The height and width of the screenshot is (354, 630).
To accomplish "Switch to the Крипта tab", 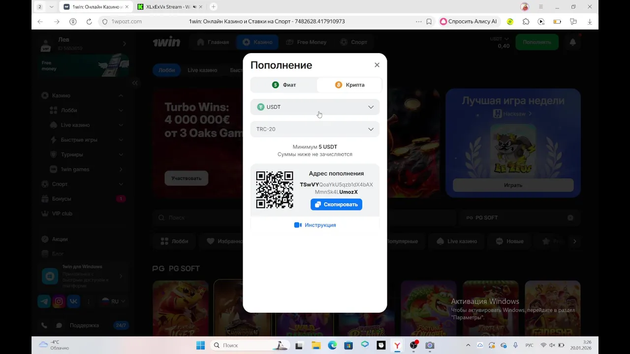I will pos(349,85).
